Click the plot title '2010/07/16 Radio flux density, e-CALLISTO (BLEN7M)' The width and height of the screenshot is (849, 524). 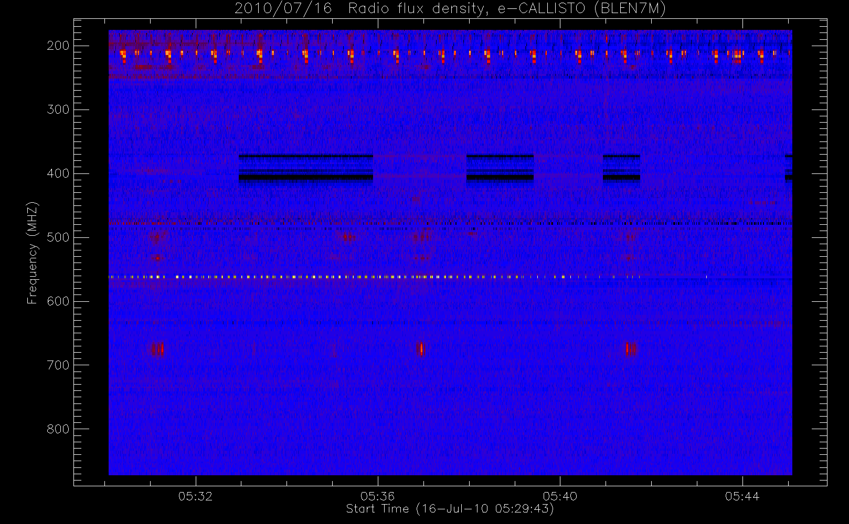click(450, 9)
